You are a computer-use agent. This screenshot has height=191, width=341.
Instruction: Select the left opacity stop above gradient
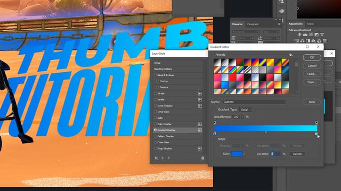[215, 123]
